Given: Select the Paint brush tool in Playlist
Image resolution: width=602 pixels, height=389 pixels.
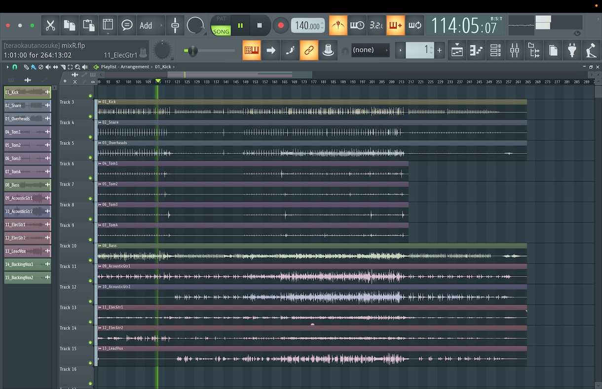Looking at the screenshot, I should tap(33, 67).
